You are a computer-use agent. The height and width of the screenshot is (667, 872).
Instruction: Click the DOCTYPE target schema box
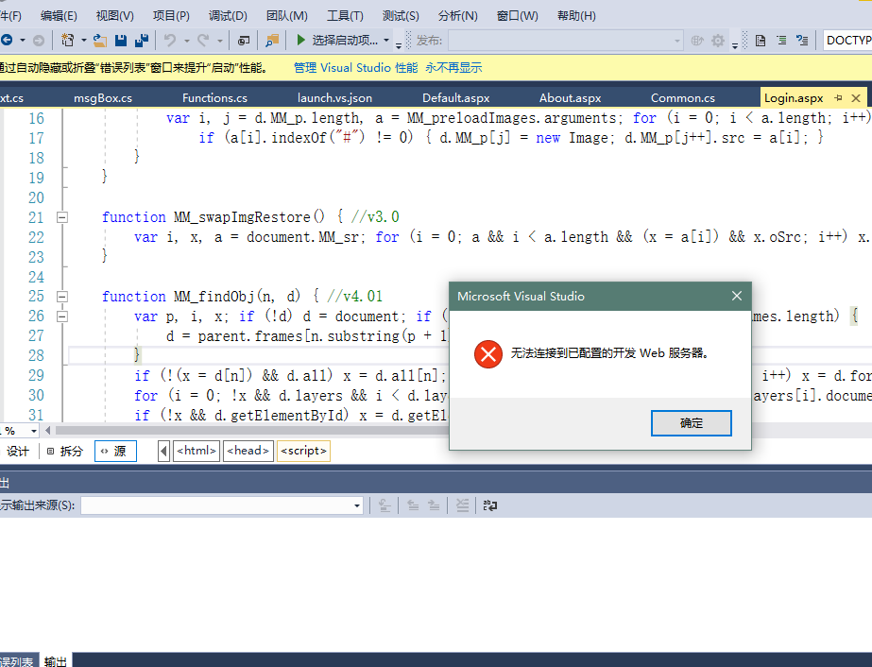847,40
